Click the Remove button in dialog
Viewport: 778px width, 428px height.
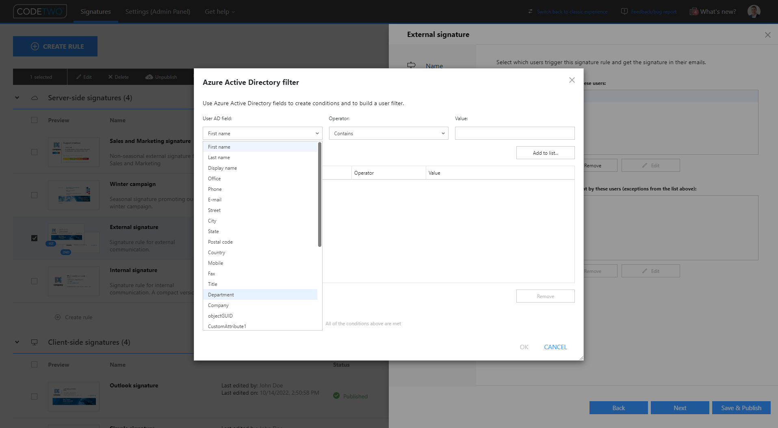(x=545, y=296)
